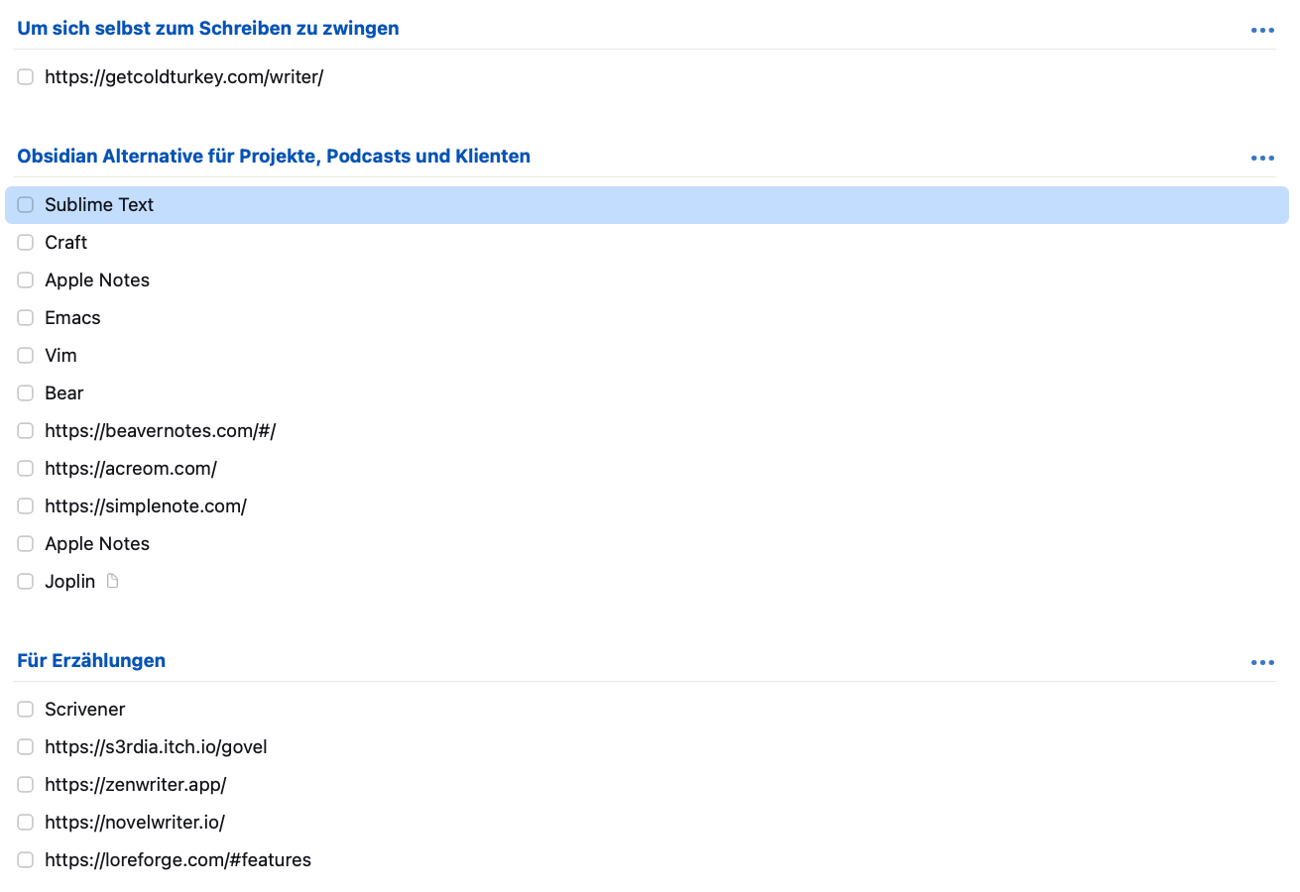Click the 'Für Erzählungen' heading title
1300x892 pixels.
[x=91, y=661]
